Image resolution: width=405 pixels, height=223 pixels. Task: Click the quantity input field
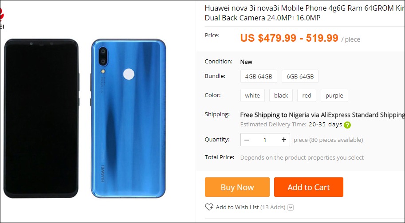click(x=265, y=140)
